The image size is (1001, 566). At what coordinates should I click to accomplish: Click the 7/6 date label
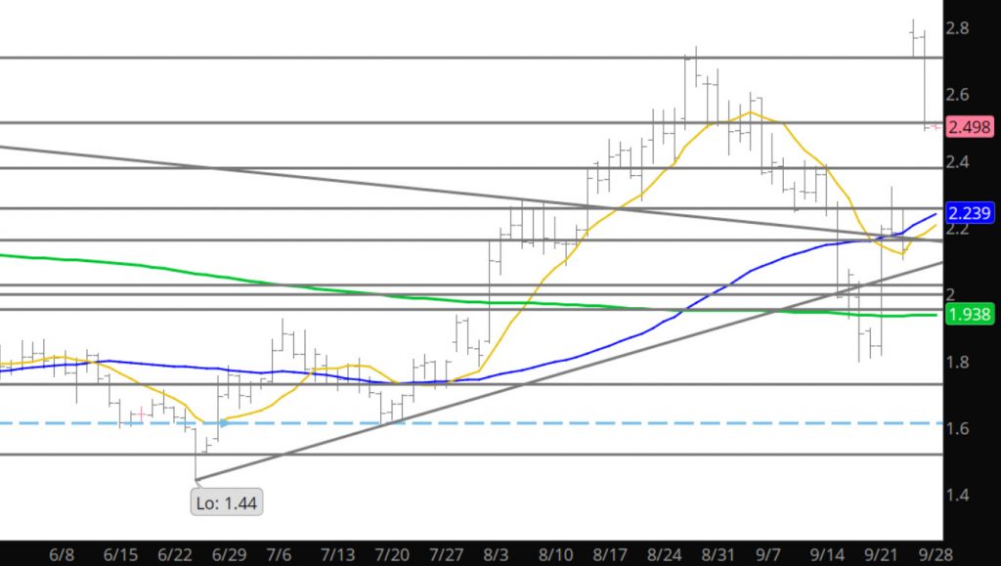pos(279,554)
